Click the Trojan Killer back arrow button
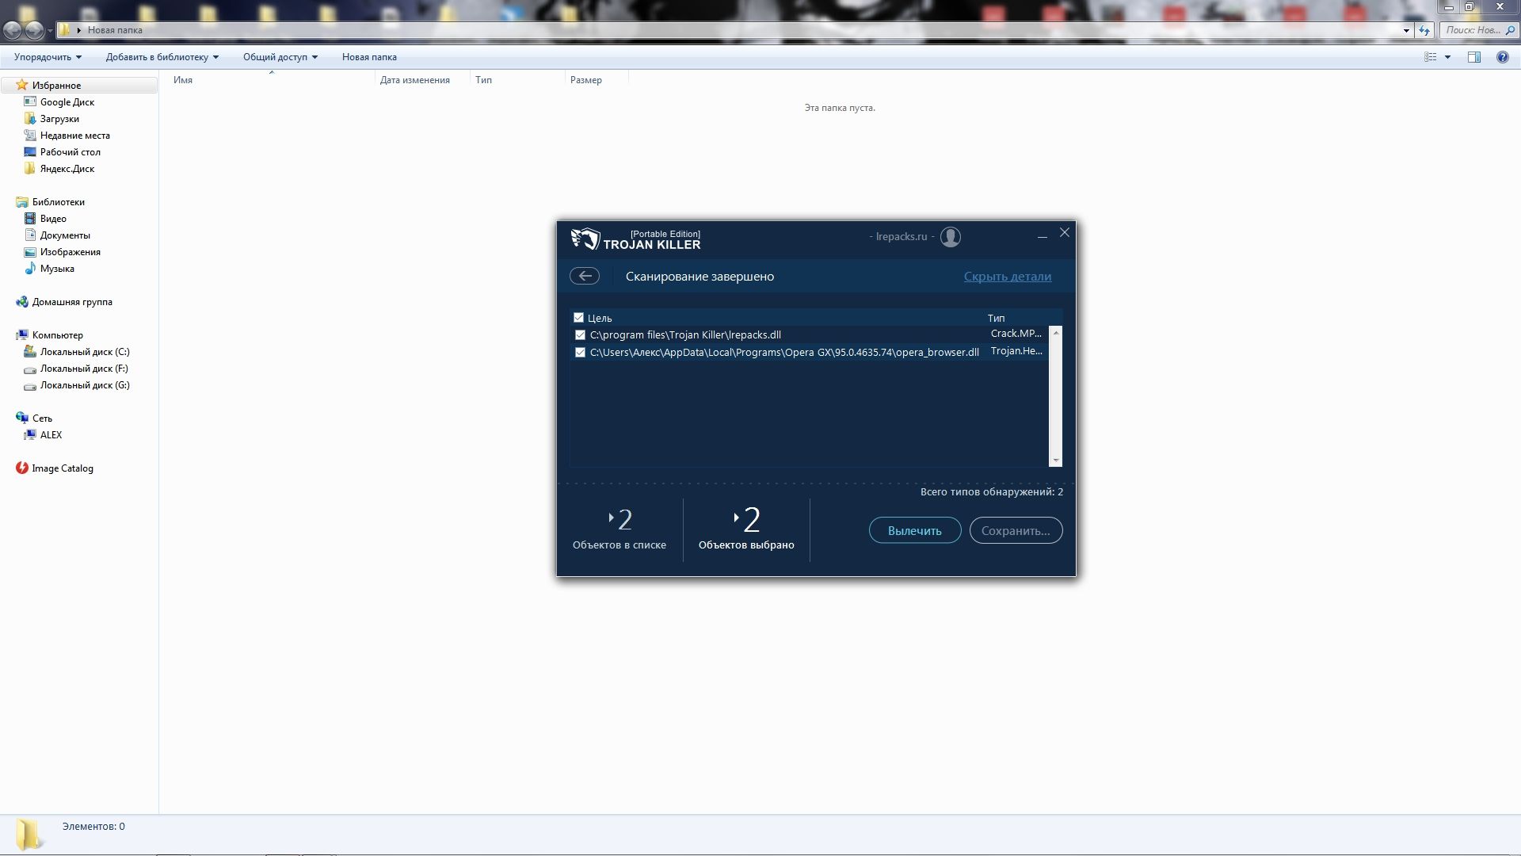1521x856 pixels. (585, 276)
